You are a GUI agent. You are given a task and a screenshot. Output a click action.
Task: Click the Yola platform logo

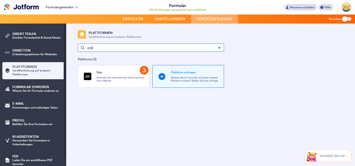[87, 76]
